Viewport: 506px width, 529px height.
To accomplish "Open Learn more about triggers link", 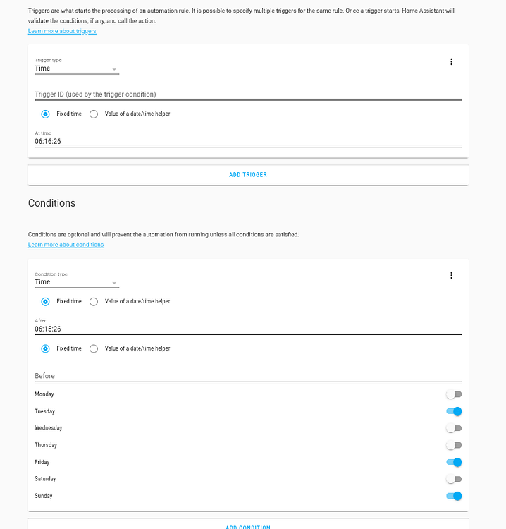I will (62, 31).
